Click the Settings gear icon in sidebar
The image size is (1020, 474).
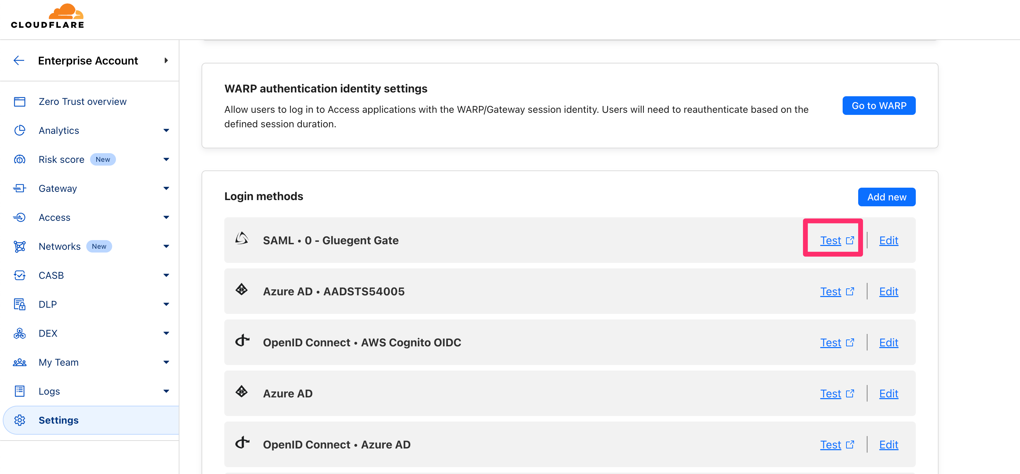pos(19,420)
